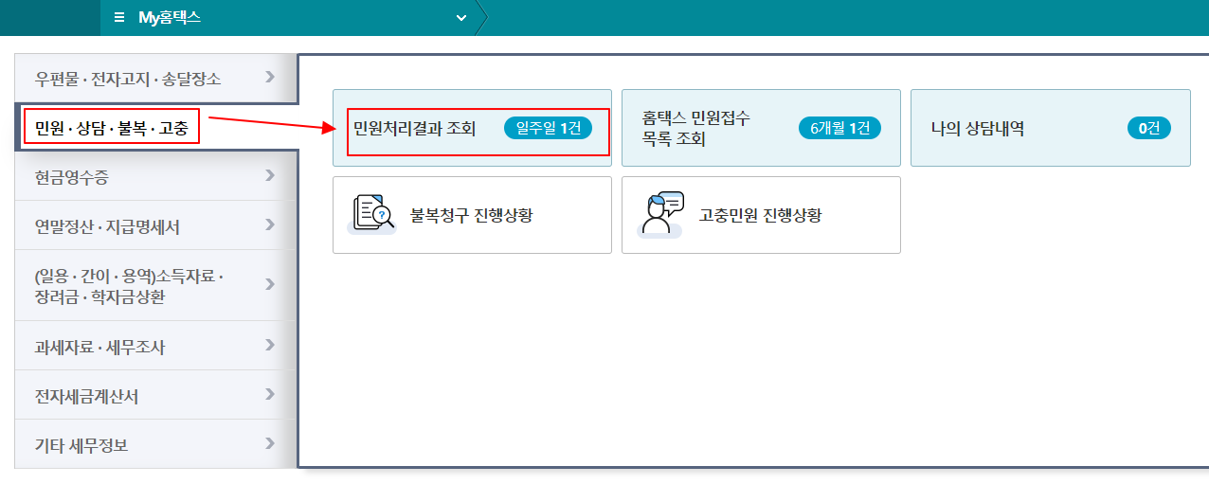Click the 일주일 1건 badge

click(x=548, y=129)
